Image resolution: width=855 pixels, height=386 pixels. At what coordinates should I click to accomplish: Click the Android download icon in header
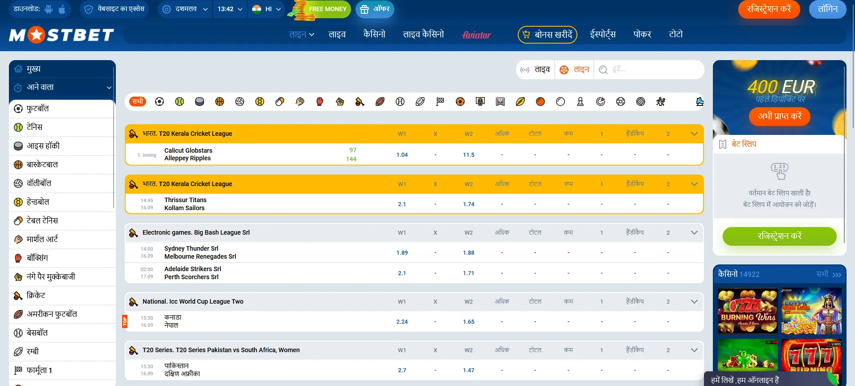[49, 9]
